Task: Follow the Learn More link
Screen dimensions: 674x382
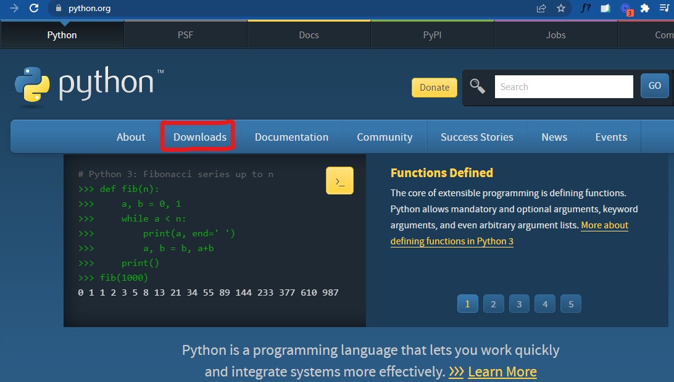Action: coord(502,372)
